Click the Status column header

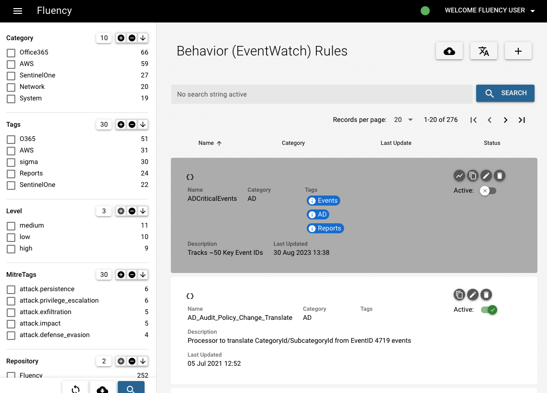(x=492, y=143)
